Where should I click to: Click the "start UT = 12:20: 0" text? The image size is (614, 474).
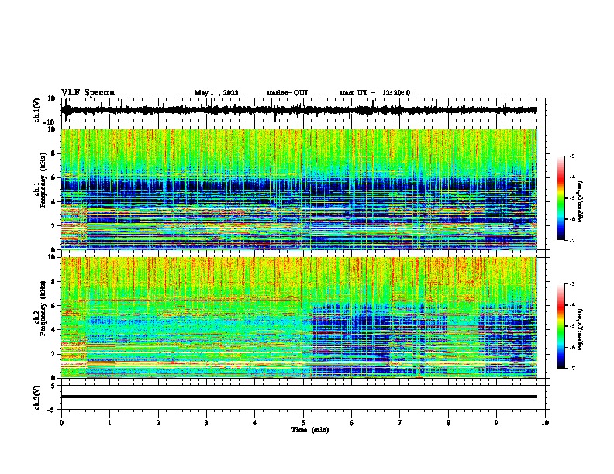(x=374, y=93)
